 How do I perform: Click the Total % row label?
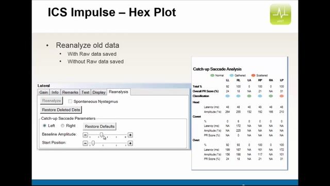197,86
